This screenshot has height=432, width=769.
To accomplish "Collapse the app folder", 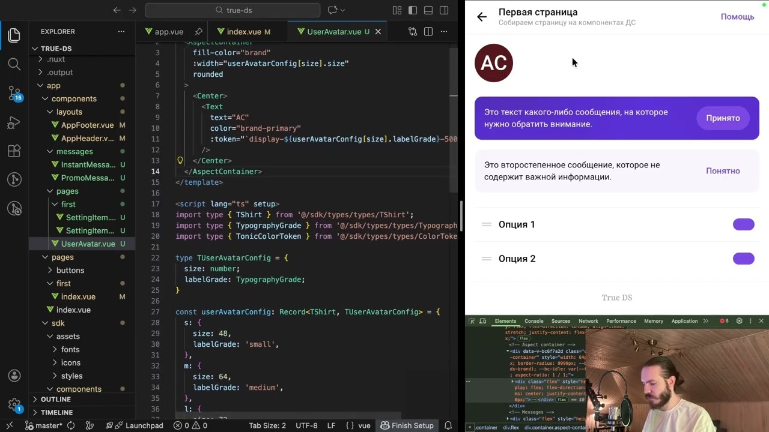I will (x=82, y=85).
